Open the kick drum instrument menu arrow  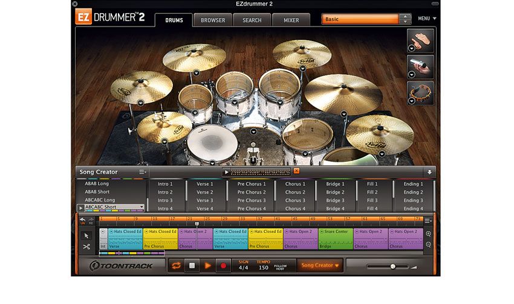(x=253, y=131)
